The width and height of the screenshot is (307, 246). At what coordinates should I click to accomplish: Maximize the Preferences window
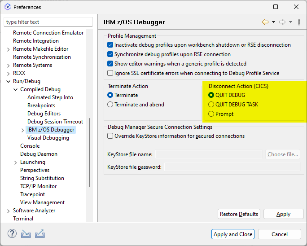[x=276, y=7]
